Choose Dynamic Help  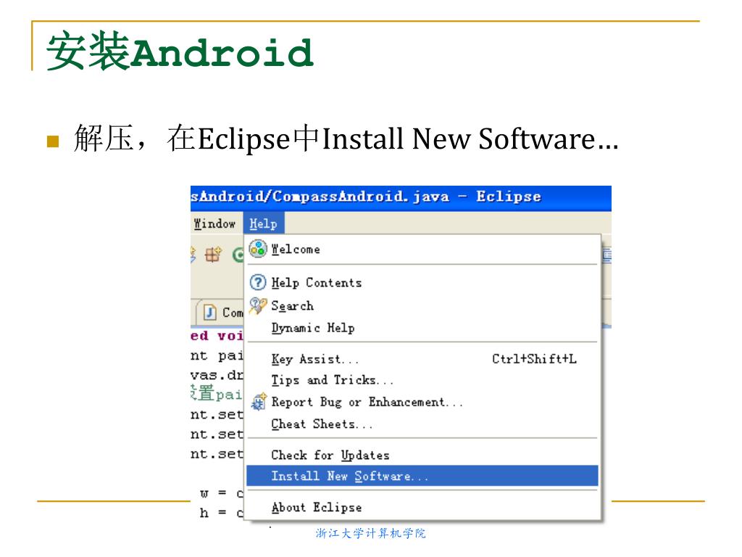(422, 328)
